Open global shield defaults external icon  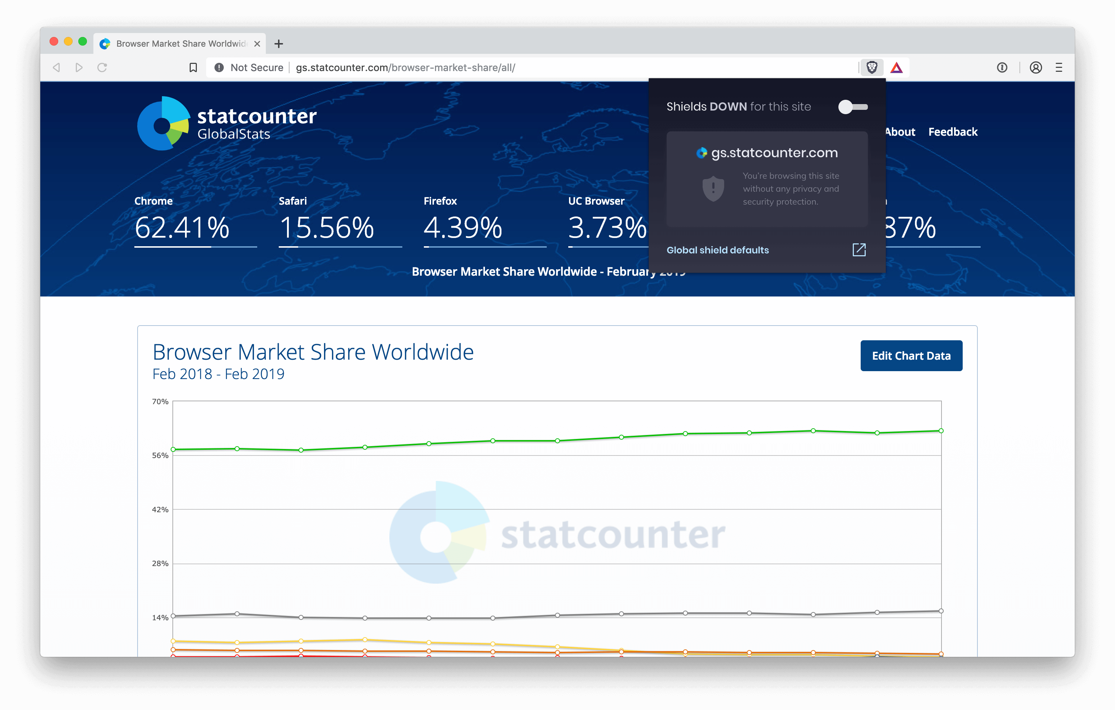(859, 250)
